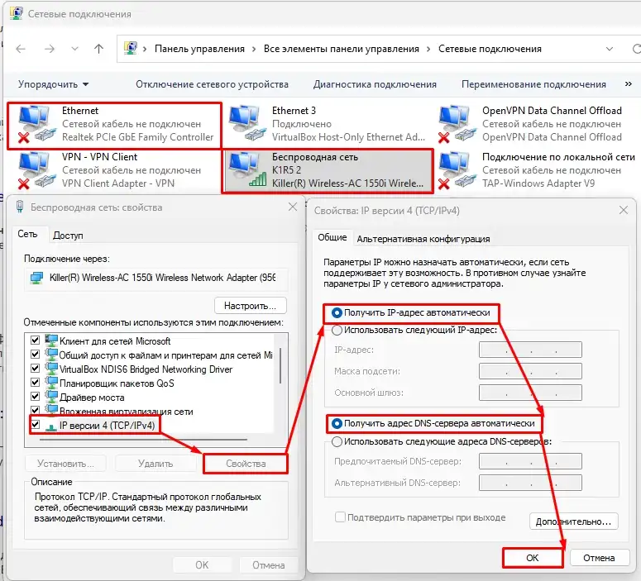Select Использовать следующий IP-адрес radio button

[337, 330]
